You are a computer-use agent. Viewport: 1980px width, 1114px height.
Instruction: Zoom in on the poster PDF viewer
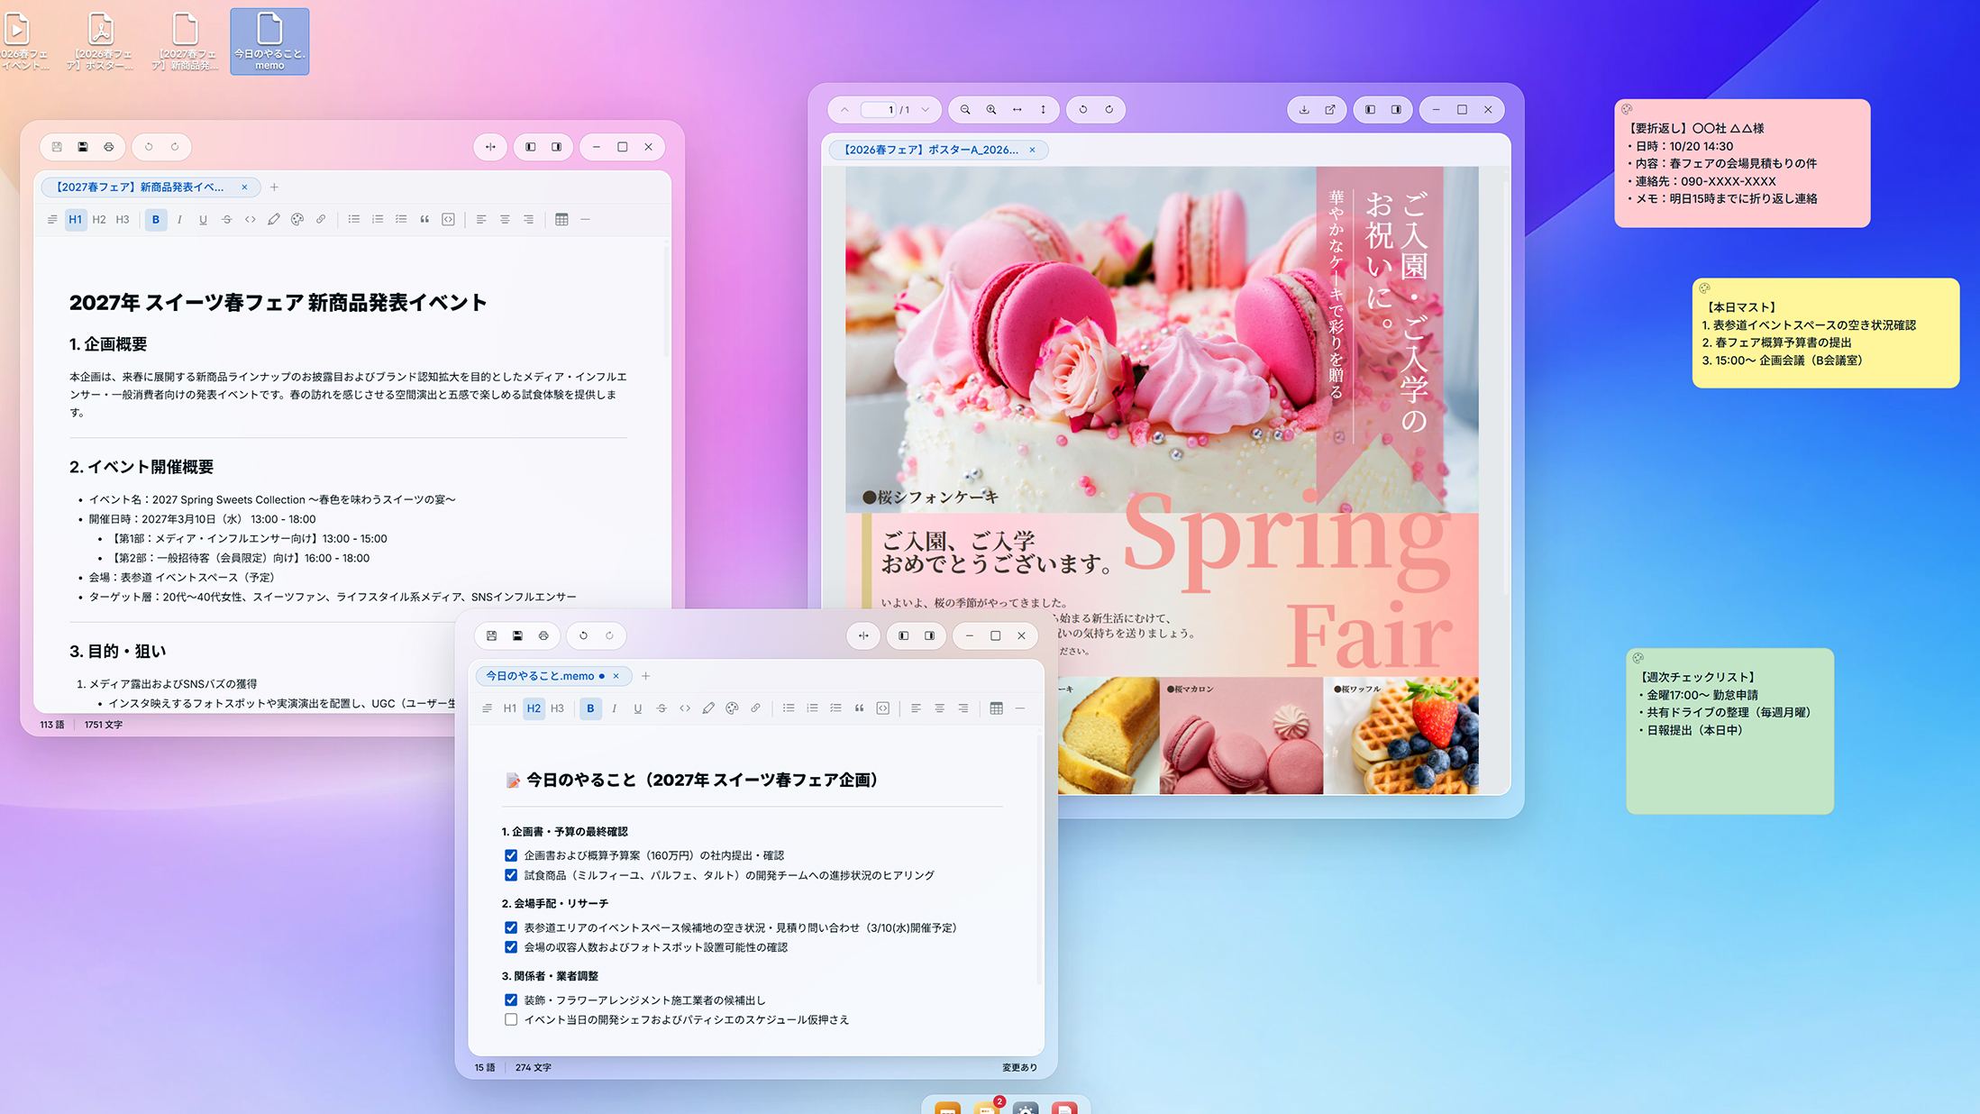(x=991, y=110)
